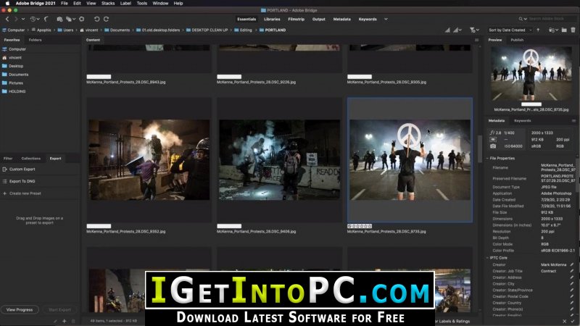
Task: Open the Content panel menu icon
Action: pos(476,40)
